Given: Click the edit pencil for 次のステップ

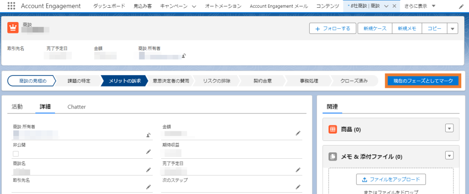Looking at the screenshot, I should (298, 187).
